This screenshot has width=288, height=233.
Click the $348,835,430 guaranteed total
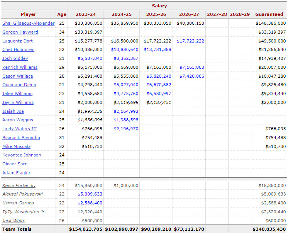(269, 229)
